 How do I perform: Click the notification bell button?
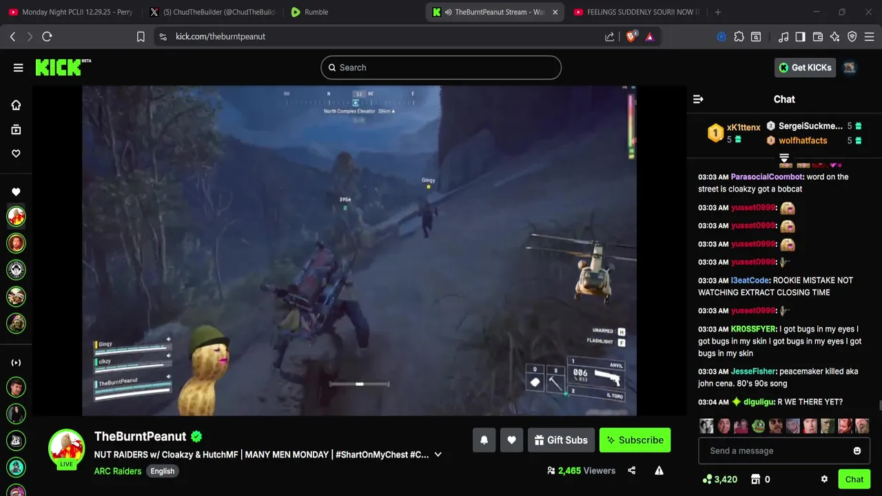[x=484, y=440]
